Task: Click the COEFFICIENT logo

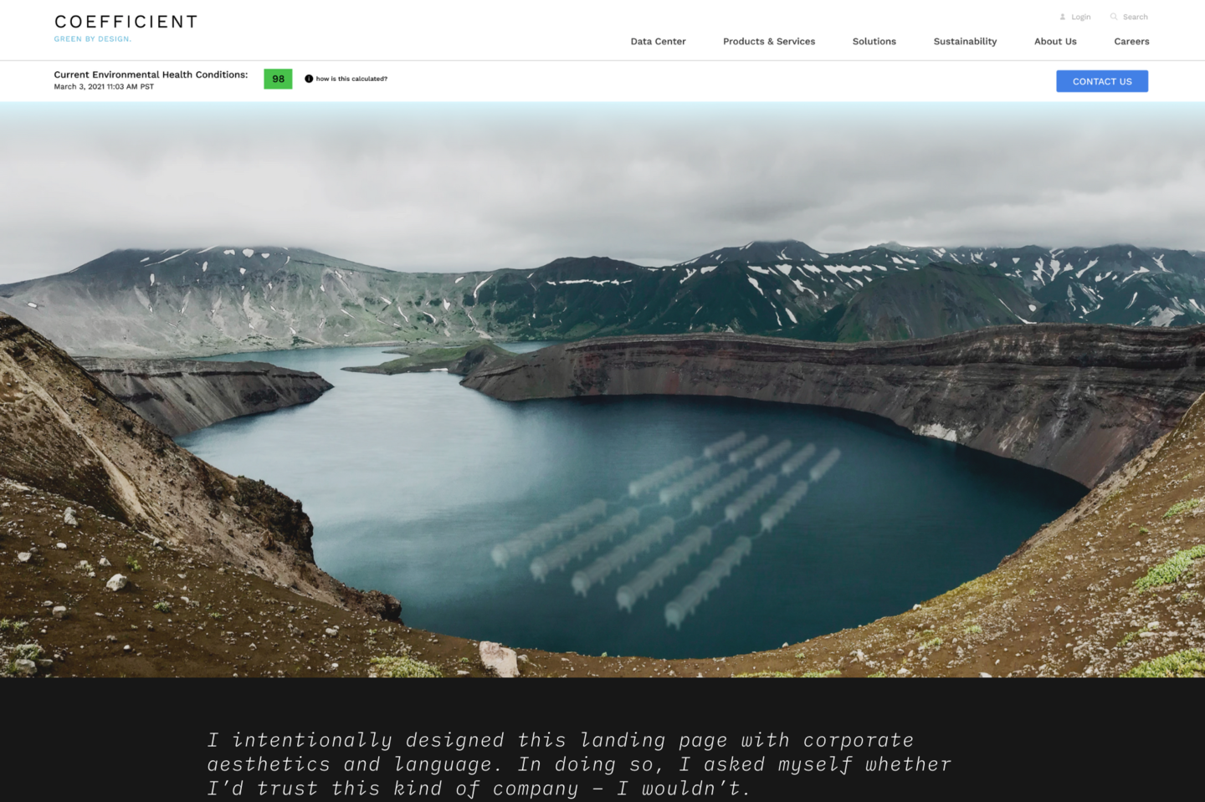Action: [x=126, y=22]
